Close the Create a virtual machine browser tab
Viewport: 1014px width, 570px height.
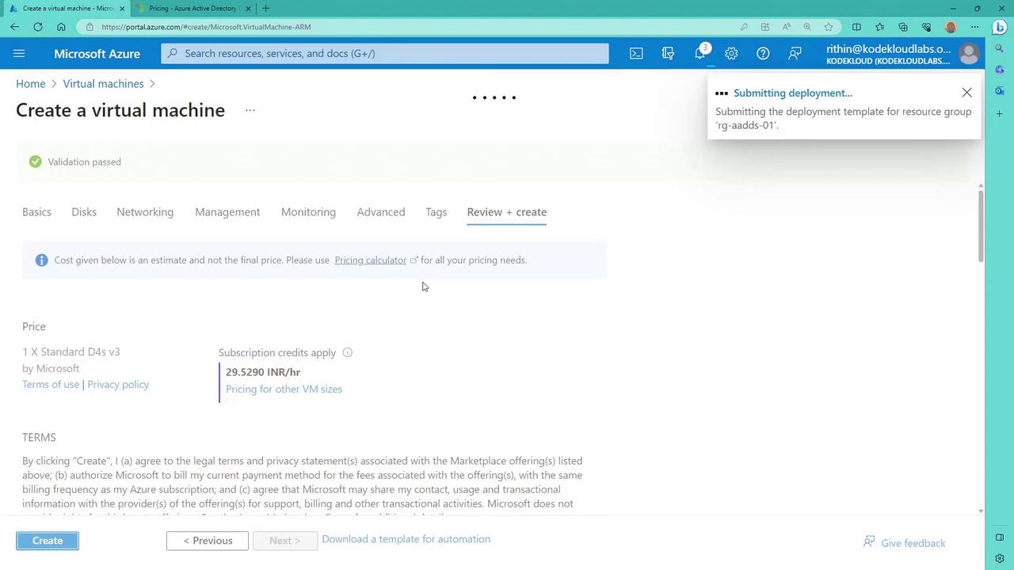pos(122,8)
